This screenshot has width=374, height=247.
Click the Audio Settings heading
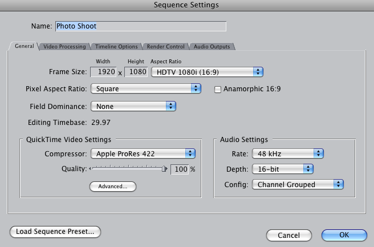tap(244, 140)
